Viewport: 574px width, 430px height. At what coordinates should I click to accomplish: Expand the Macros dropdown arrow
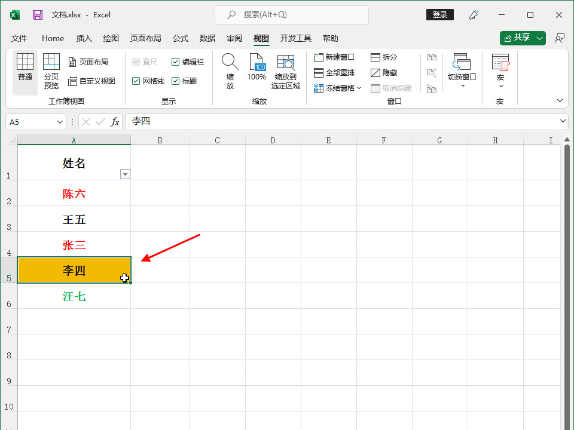point(501,87)
